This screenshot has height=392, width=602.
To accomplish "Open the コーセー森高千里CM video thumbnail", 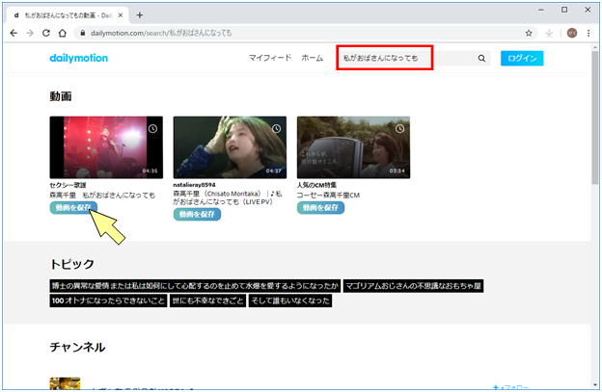I will (x=353, y=147).
